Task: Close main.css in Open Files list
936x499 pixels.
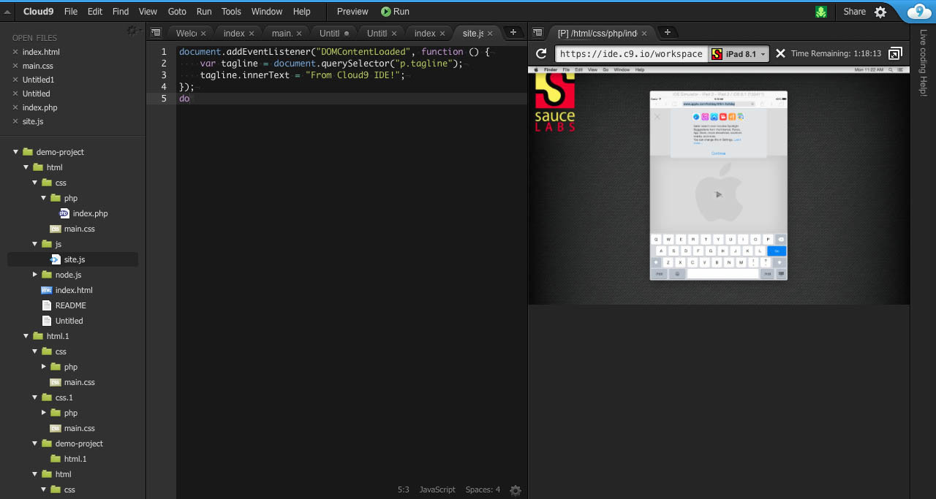Action: click(15, 66)
